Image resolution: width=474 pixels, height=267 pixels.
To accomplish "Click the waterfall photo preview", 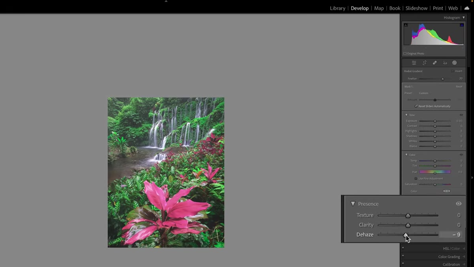I will [166, 173].
